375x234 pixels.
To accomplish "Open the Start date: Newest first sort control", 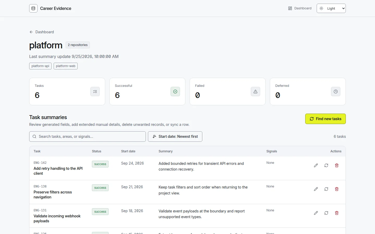I will (x=175, y=136).
